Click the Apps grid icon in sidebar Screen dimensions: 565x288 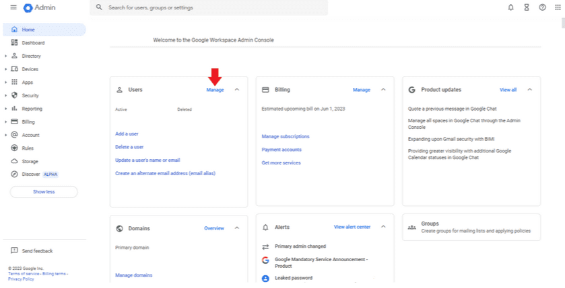pyautogui.click(x=14, y=82)
